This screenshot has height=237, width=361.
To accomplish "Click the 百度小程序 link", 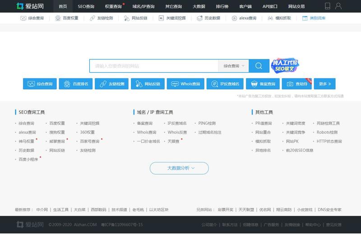I will click(x=28, y=160).
